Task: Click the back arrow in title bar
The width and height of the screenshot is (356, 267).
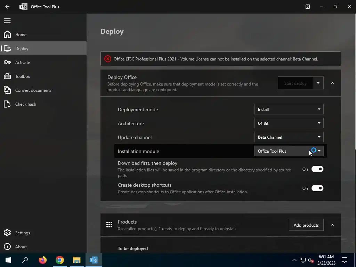Action: [x=7, y=7]
